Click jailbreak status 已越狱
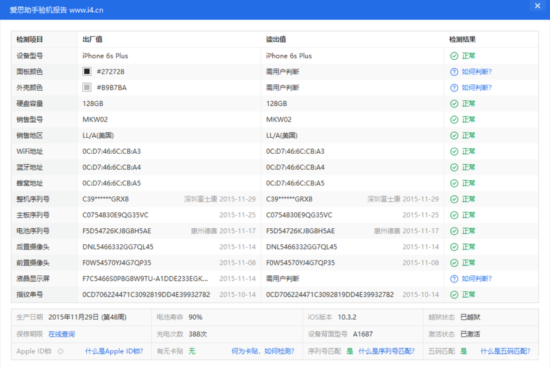The width and height of the screenshot is (550, 368). pos(471,317)
